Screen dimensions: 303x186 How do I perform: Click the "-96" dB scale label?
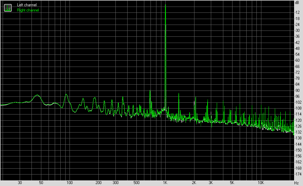[297, 96]
